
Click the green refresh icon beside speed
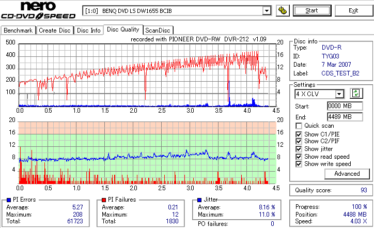coord(356,93)
